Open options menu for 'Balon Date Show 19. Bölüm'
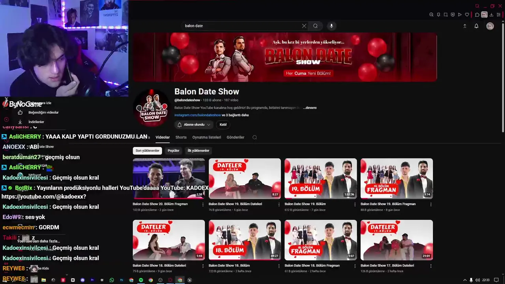The image size is (505, 284). click(x=355, y=204)
